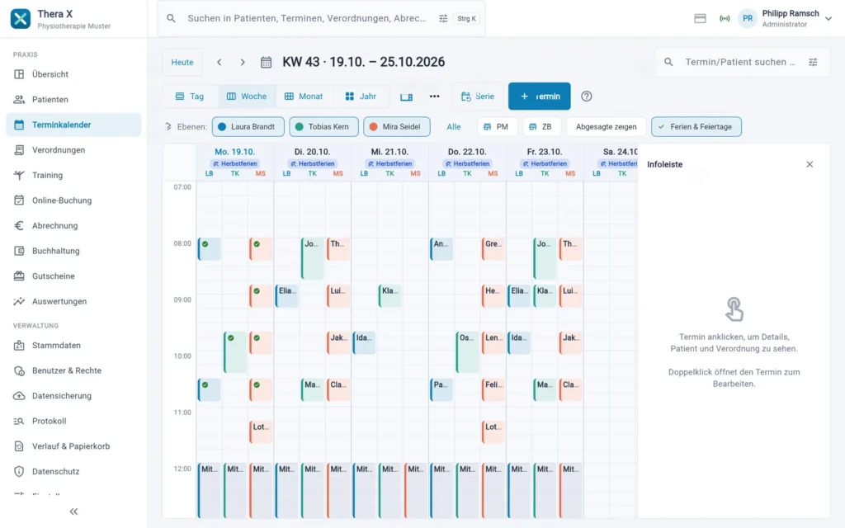Check the green connection signal icon
The height and width of the screenshot is (528, 845).
[x=725, y=18]
